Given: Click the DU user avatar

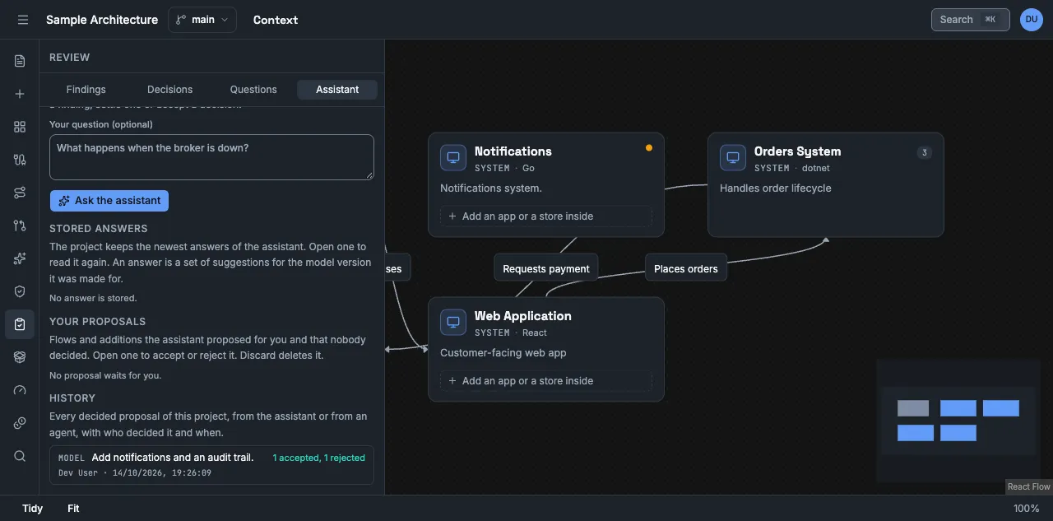Looking at the screenshot, I should pyautogui.click(x=1032, y=20).
